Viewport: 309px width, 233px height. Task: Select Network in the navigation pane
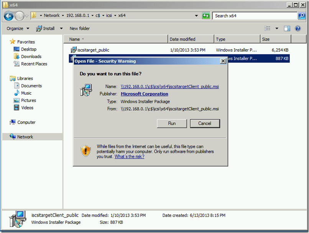[x=25, y=137]
